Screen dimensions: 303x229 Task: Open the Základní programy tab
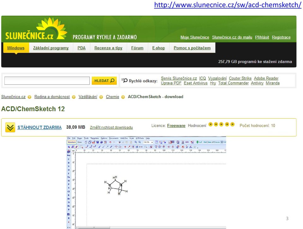point(51,48)
